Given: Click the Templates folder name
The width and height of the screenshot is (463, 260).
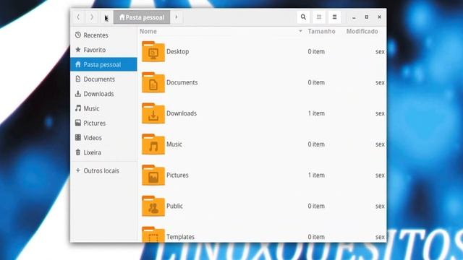Looking at the screenshot, I should point(180,237).
